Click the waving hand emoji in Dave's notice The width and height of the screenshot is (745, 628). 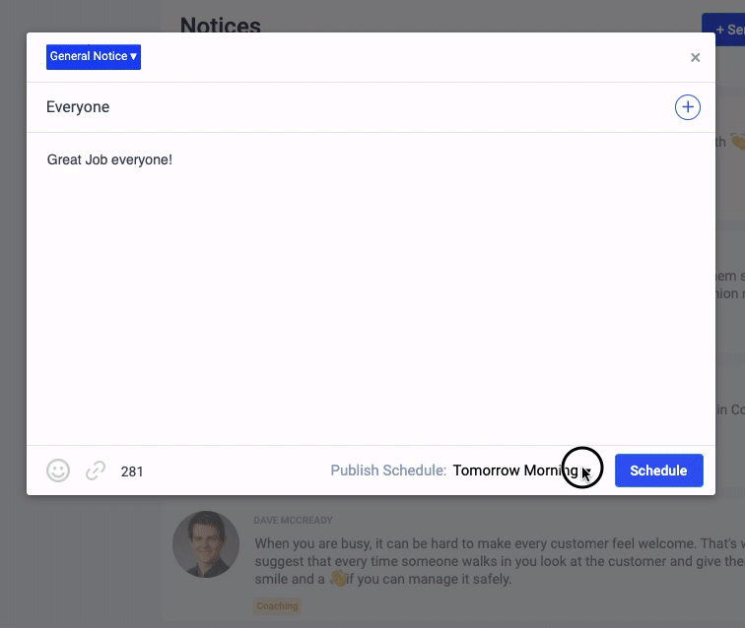click(338, 579)
